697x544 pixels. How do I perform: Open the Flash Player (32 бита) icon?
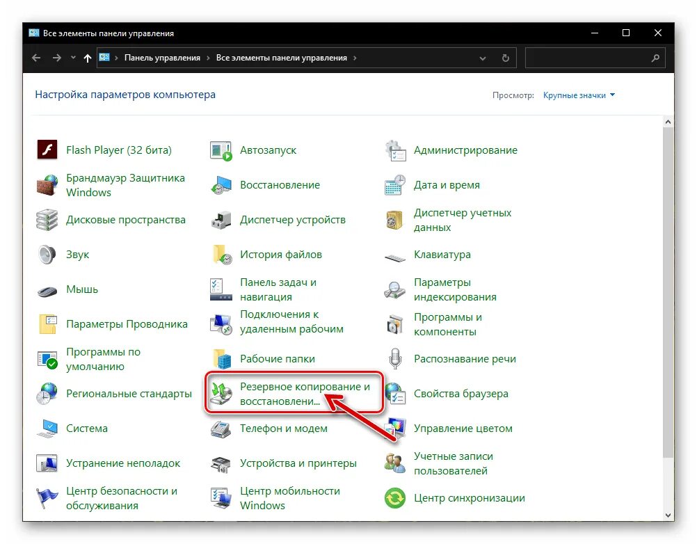pos(47,150)
